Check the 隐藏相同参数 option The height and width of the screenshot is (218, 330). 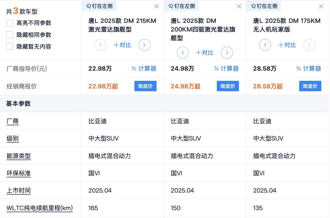coord(10,35)
